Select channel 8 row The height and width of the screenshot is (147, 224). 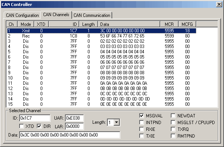click(x=101, y=67)
